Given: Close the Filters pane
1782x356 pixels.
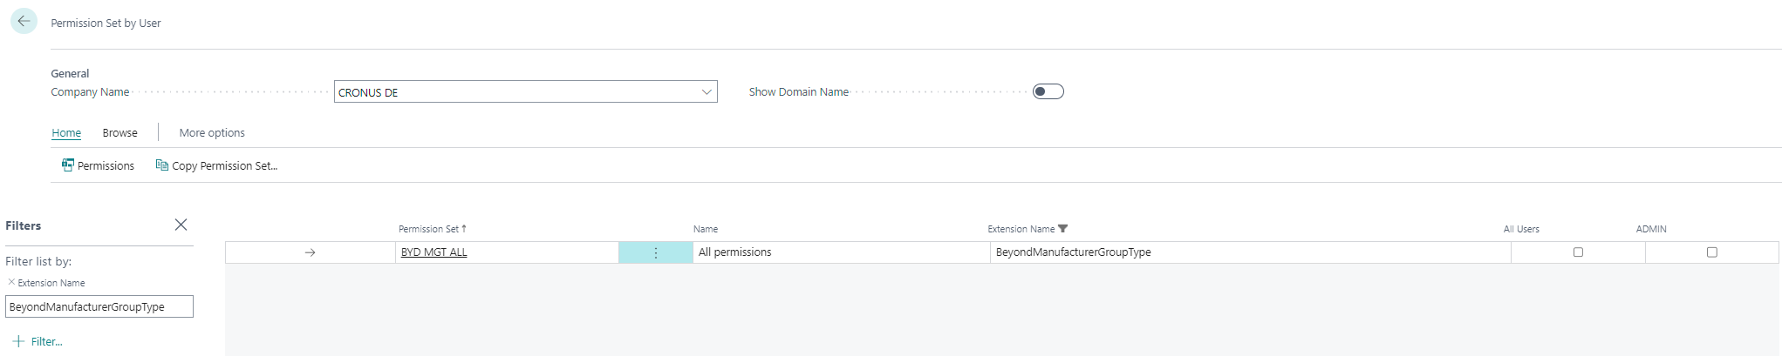Looking at the screenshot, I should point(181,225).
